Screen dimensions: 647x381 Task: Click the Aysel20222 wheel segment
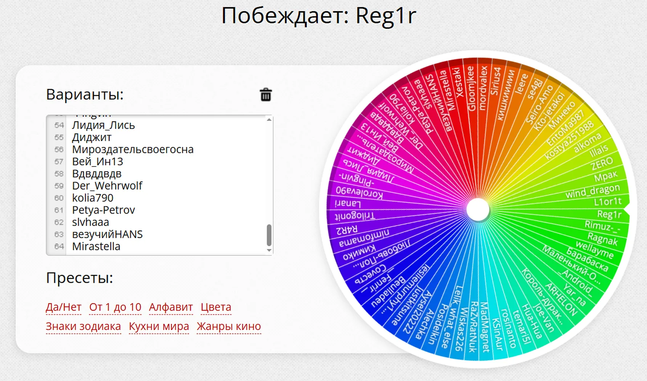tap(417, 312)
